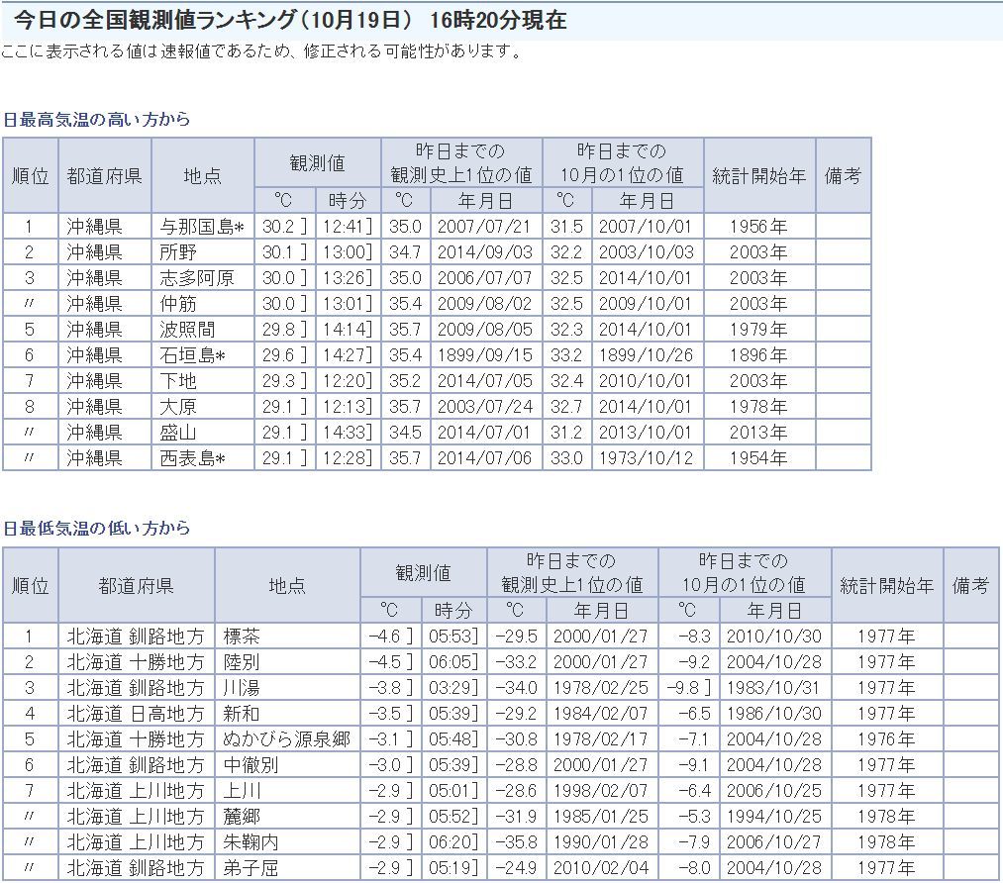Click the 統計開始年 header in the high-temperature table
The image size is (1003, 883).
(x=759, y=176)
